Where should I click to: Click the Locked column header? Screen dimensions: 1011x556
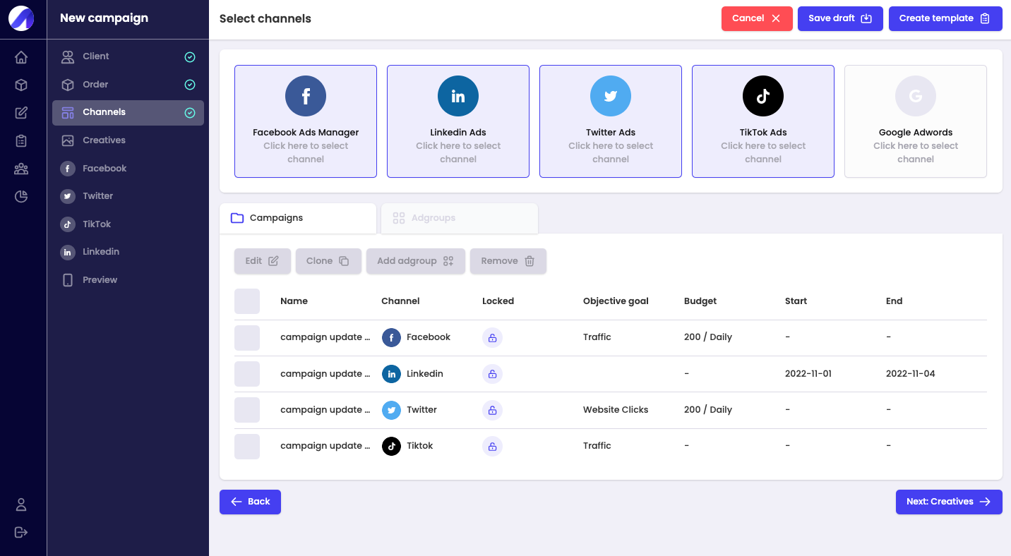[498, 301]
